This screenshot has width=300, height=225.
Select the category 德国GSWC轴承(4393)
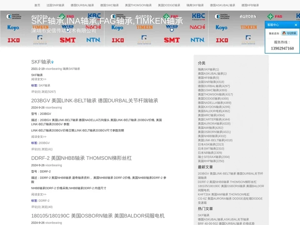[x=212, y=90]
